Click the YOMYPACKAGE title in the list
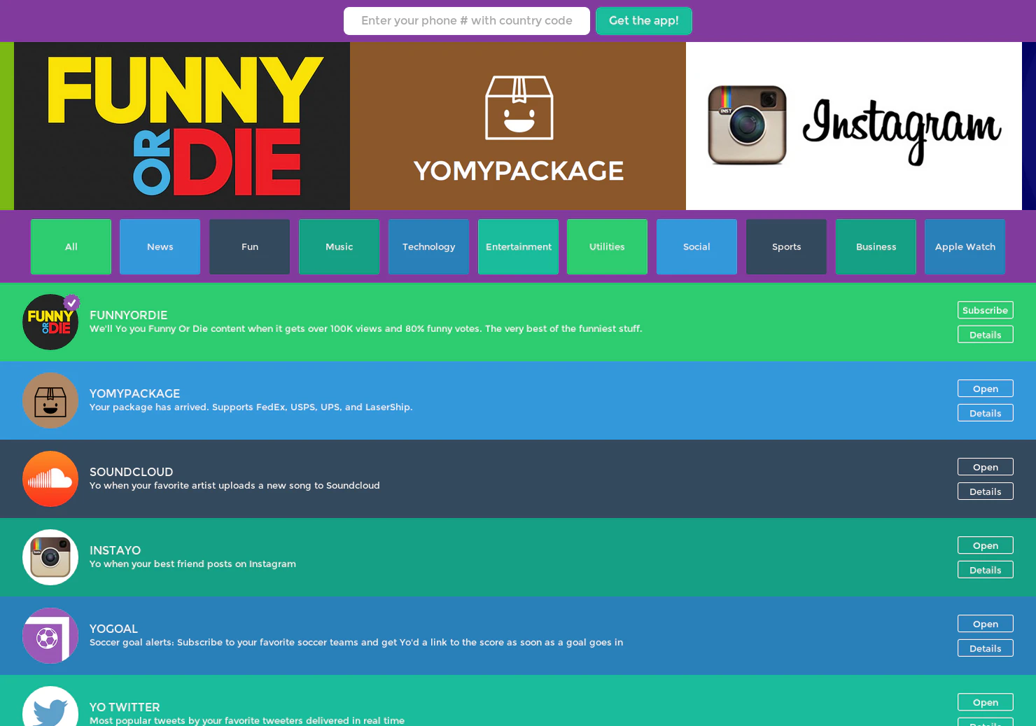 (135, 393)
